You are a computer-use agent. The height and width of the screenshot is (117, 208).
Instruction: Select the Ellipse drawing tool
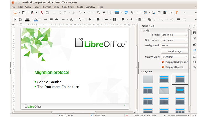(x=57, y=19)
